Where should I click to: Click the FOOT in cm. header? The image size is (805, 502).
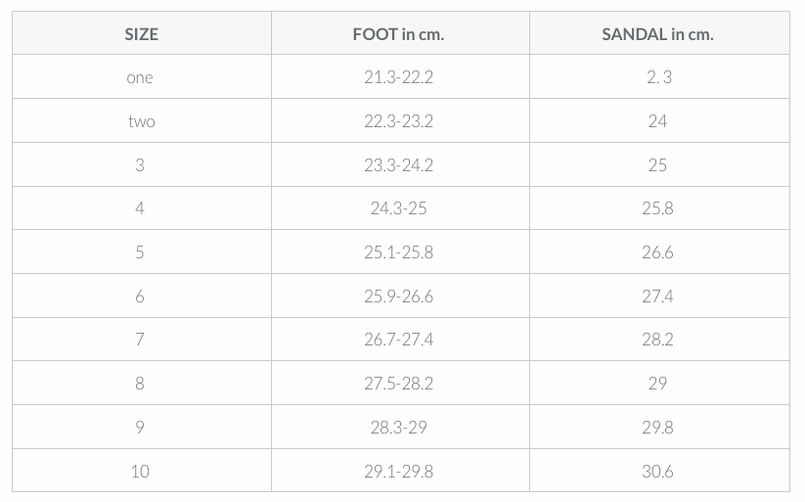click(398, 34)
